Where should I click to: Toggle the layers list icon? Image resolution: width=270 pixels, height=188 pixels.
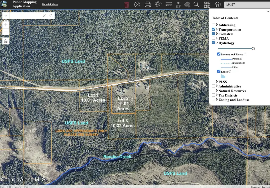217,4
